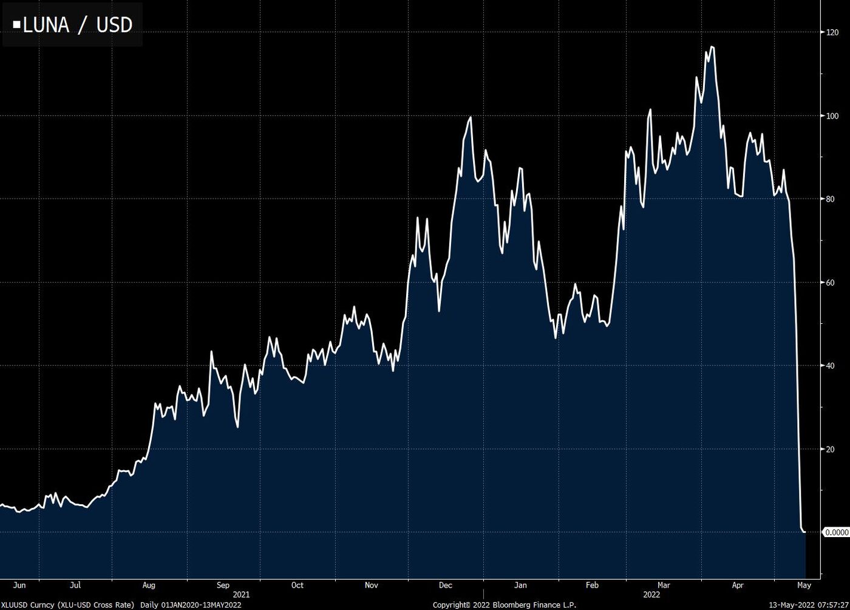Select the Jun label on date axis

click(19, 585)
